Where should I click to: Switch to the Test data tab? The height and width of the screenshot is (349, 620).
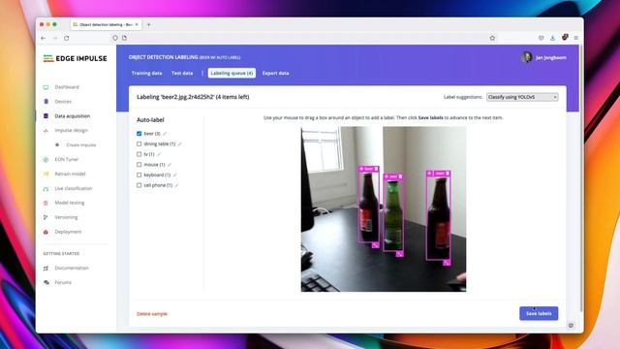tap(182, 74)
